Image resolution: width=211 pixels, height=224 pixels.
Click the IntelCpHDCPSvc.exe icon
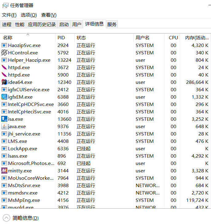click(x=4, y=104)
